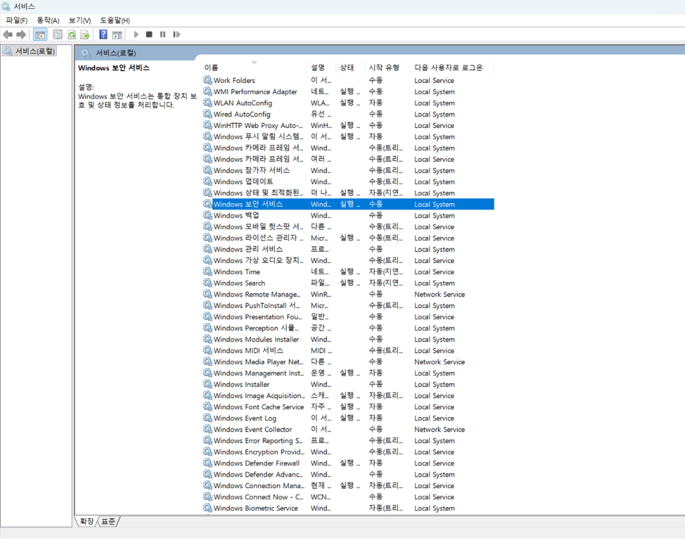Click Stop Service square icon
The width and height of the screenshot is (685, 539).
pos(149,35)
